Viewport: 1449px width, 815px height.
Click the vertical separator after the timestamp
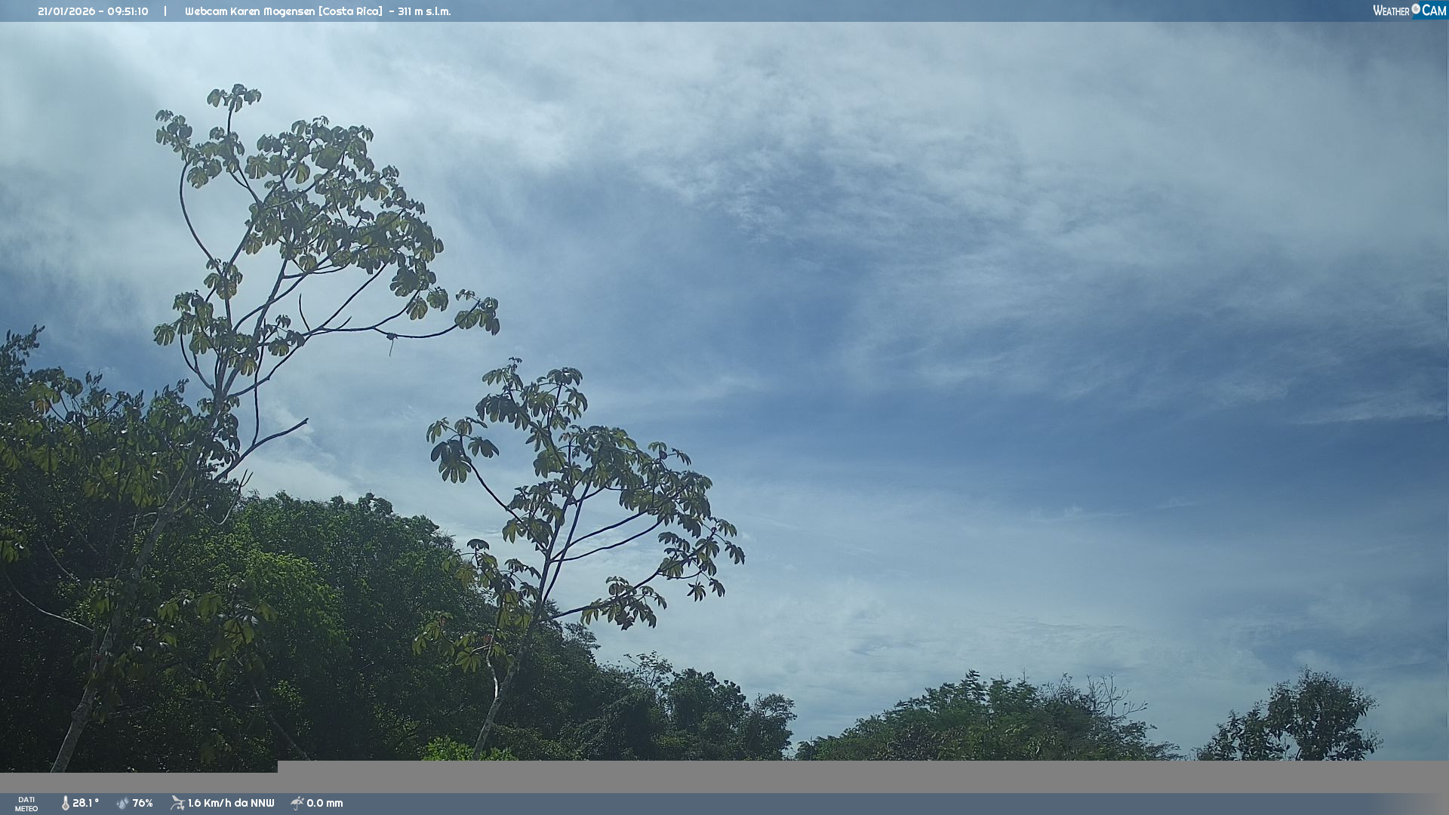(165, 11)
